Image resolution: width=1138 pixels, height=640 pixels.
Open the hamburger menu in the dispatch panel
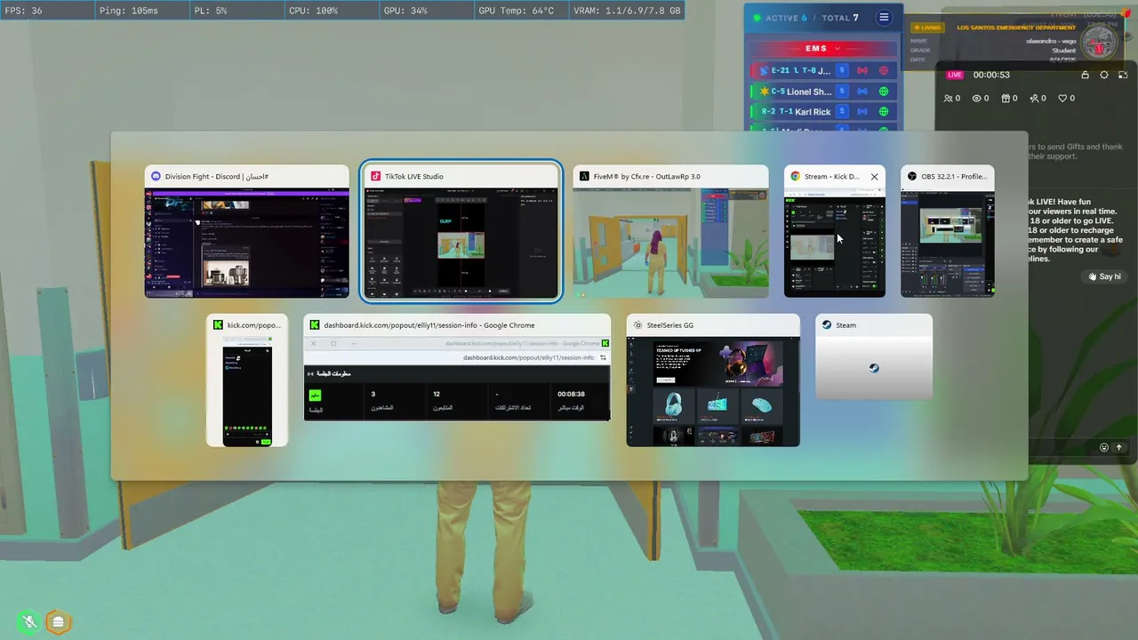tap(884, 18)
